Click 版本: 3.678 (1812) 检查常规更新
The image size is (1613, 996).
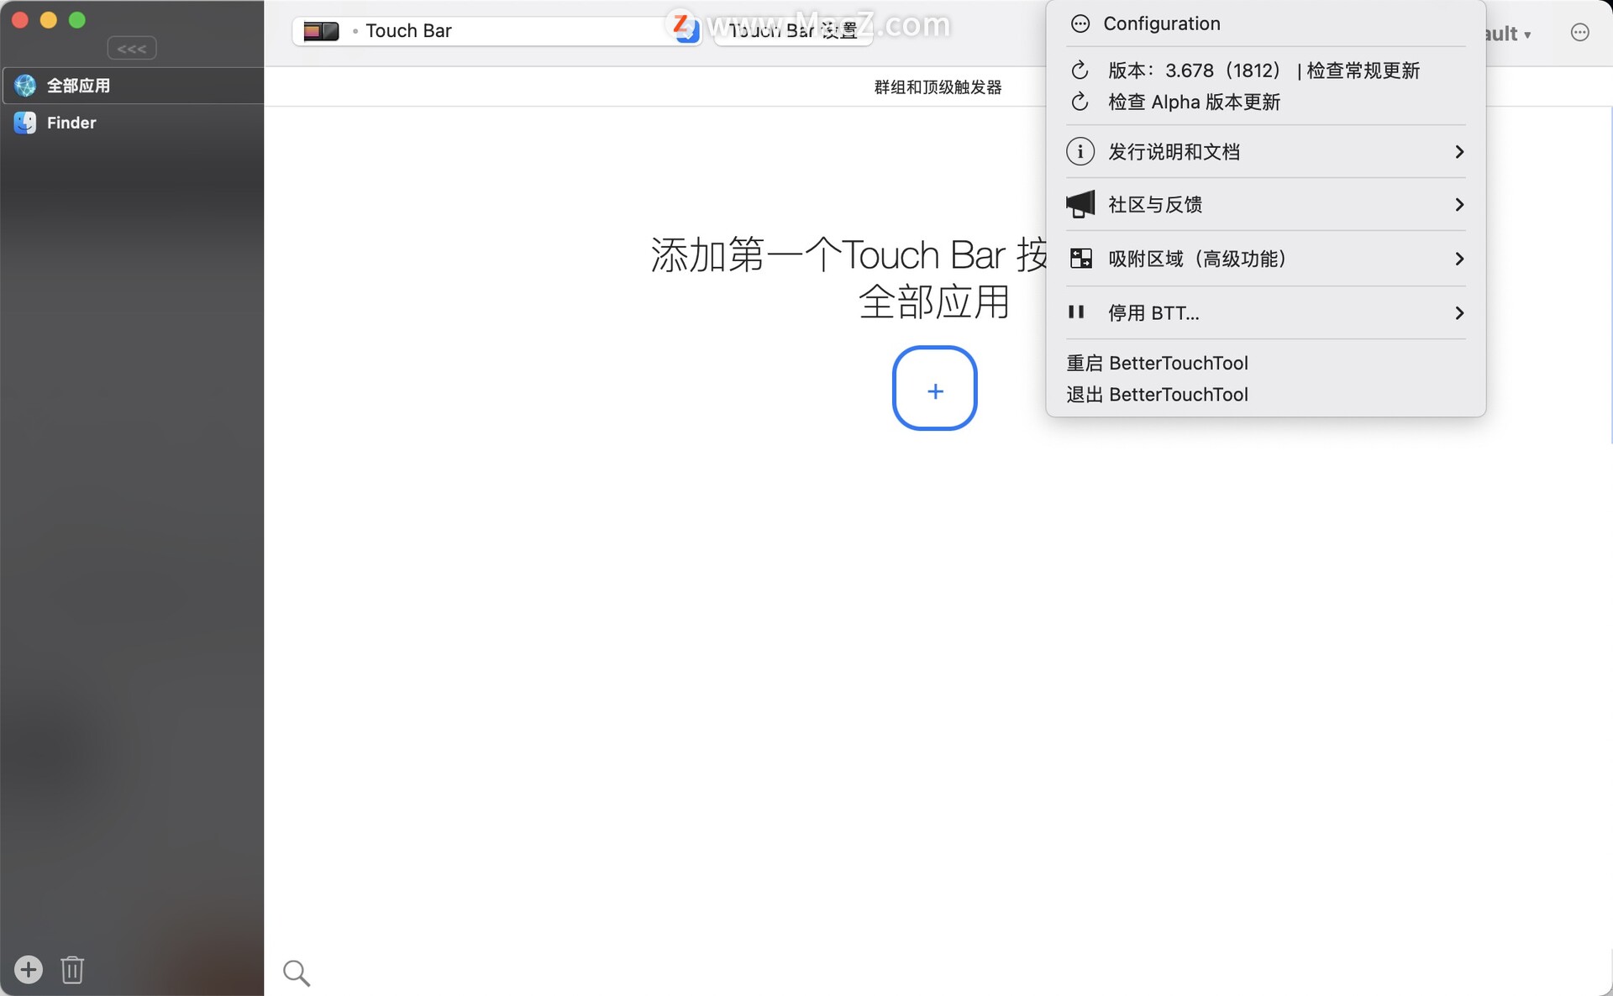[1264, 71]
